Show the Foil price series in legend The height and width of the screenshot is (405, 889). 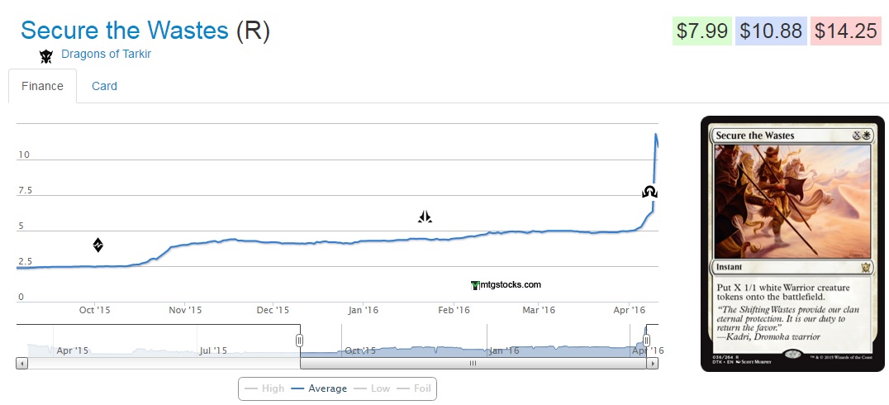(415, 388)
